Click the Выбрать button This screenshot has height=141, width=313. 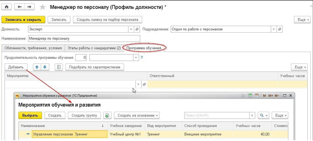coord(30,115)
